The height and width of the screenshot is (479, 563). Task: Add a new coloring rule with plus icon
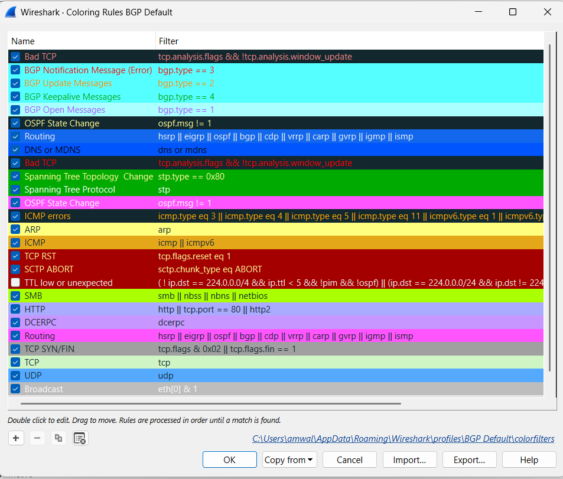[x=16, y=438]
